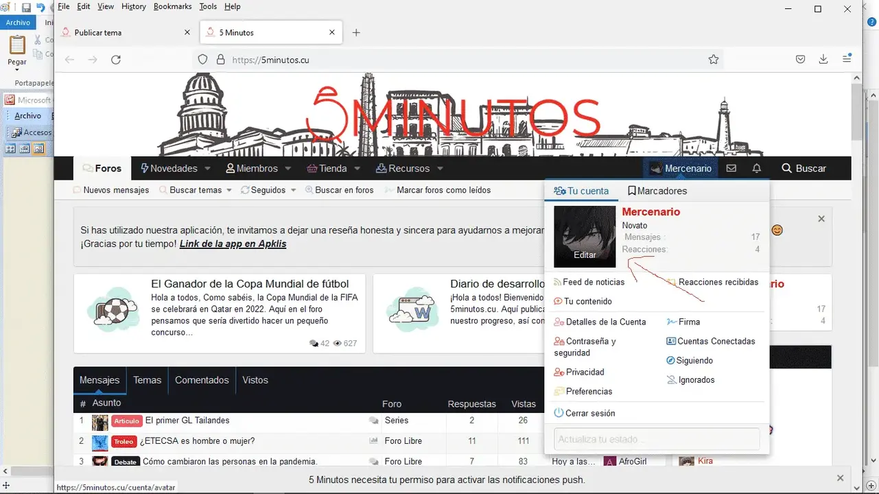The image size is (879, 494).
Task: Open the Bookmarks menu in Firefox
Action: coord(173,6)
